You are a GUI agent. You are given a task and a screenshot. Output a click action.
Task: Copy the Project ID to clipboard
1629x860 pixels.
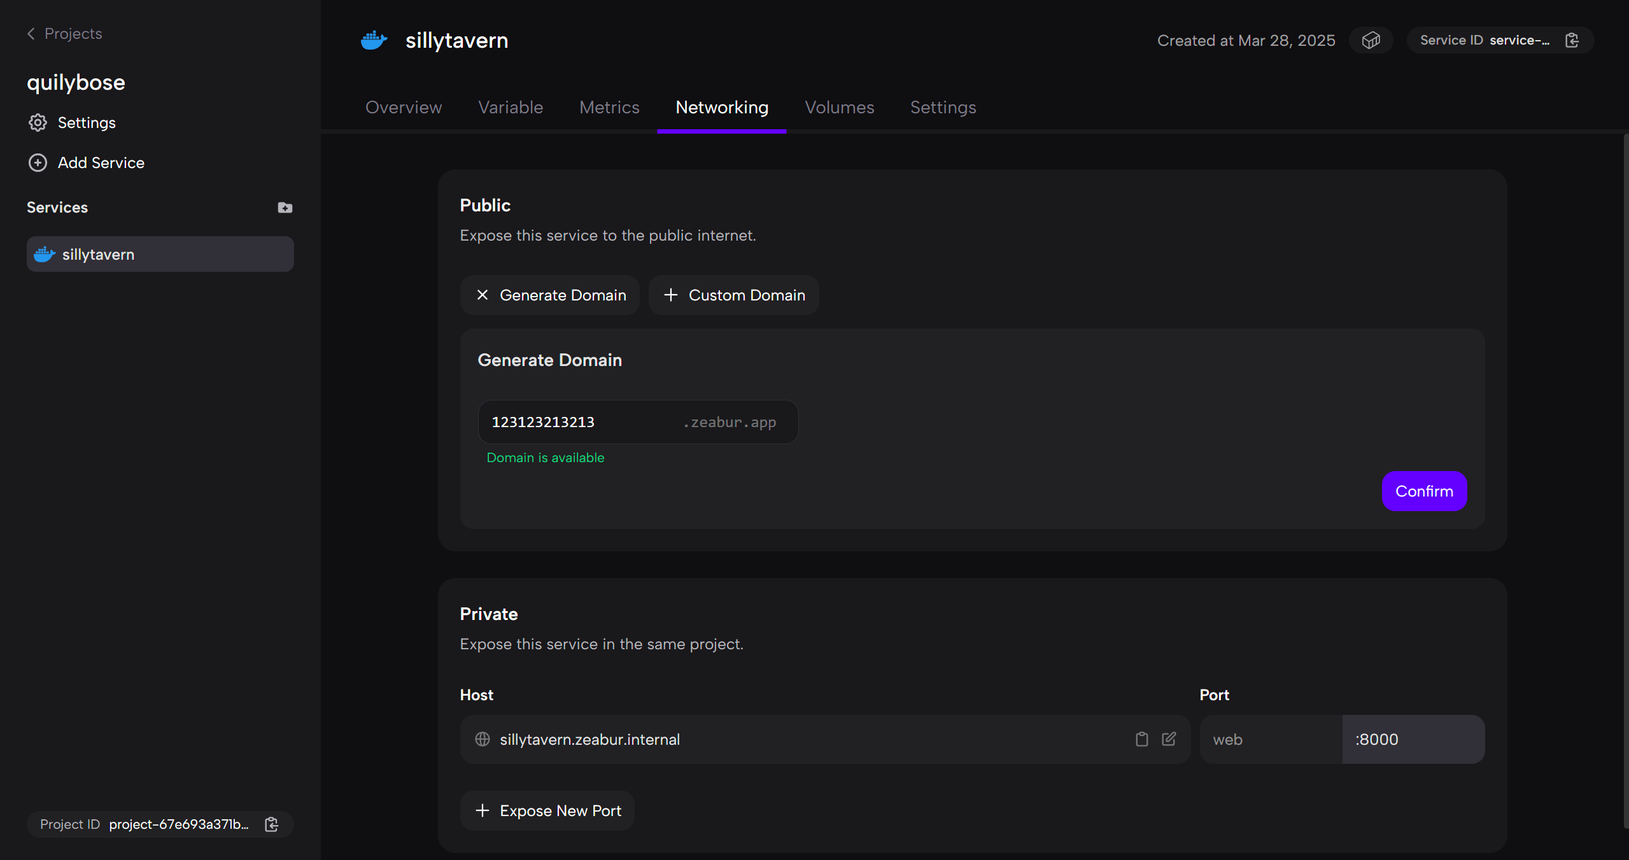(272, 824)
